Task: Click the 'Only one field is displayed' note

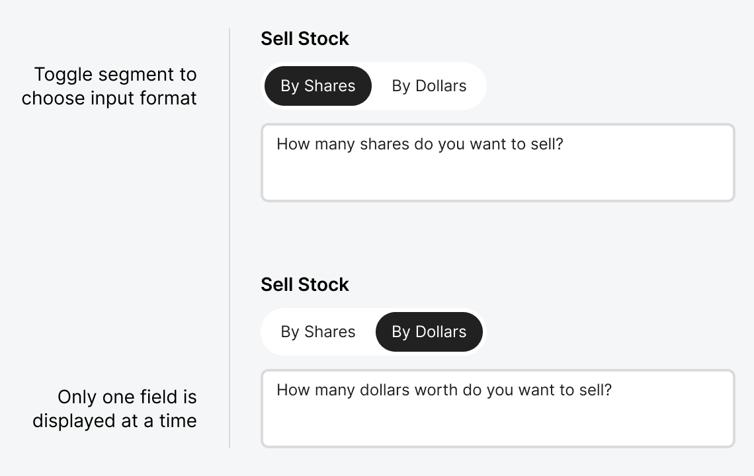Action: (114, 409)
